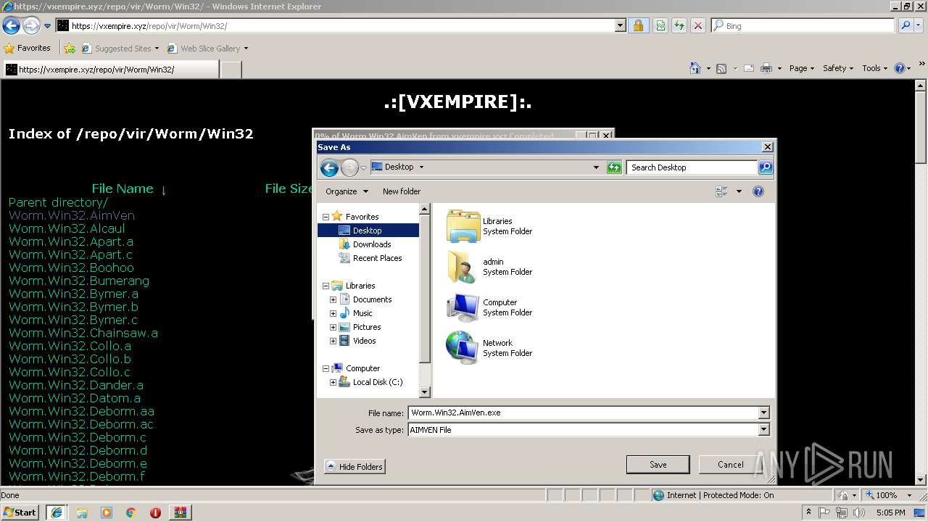Open Opera from the taskbar
This screenshot has height=522, width=928.
tap(155, 513)
